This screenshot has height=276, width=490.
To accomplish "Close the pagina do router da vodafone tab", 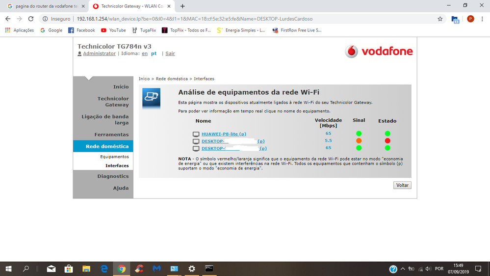I will [83, 6].
